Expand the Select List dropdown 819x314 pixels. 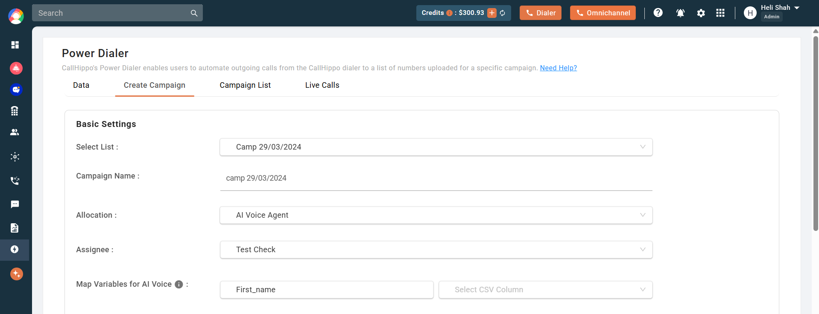point(436,147)
